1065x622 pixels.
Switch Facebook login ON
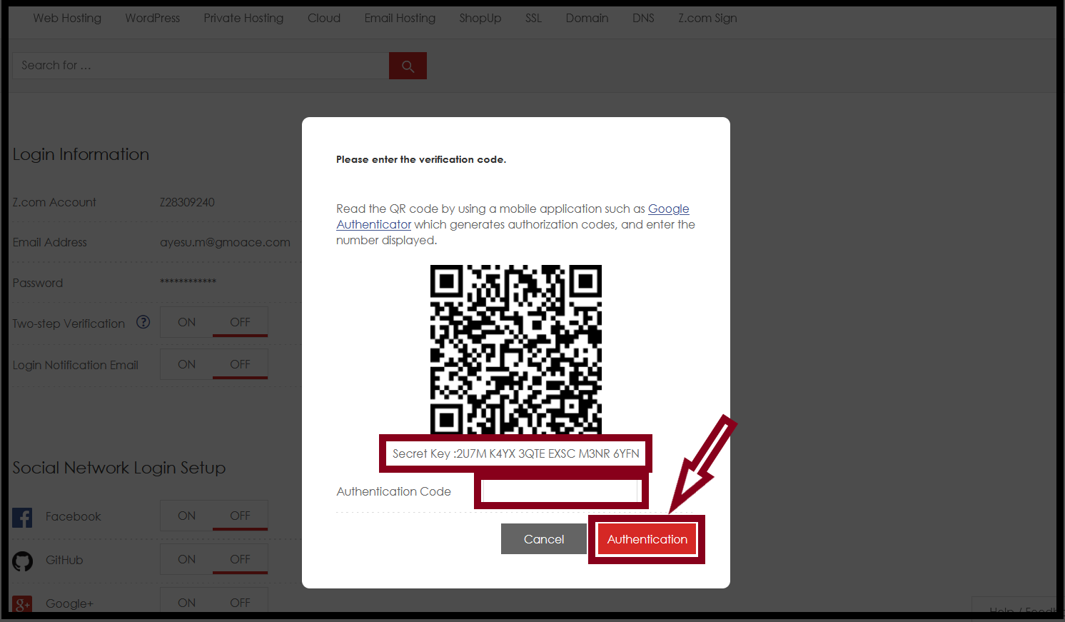pos(187,516)
